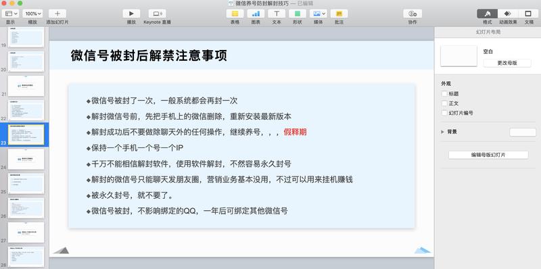The image size is (541, 269).
Task: Select slide 23 thumbnail in navigator
Action: (x=26, y=135)
